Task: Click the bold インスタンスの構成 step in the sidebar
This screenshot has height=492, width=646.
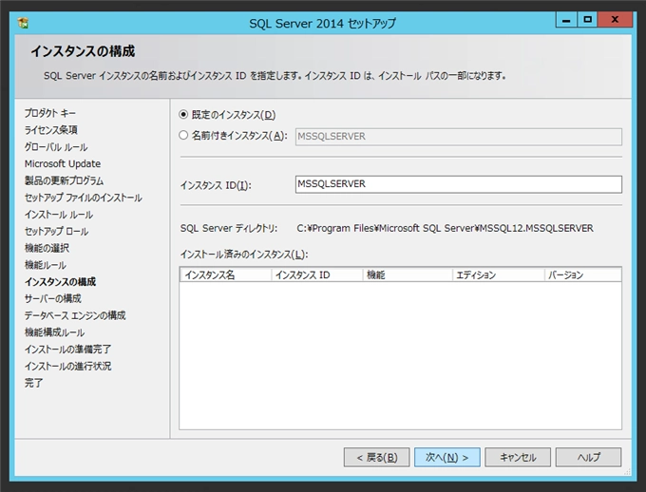Action: pyautogui.click(x=60, y=281)
